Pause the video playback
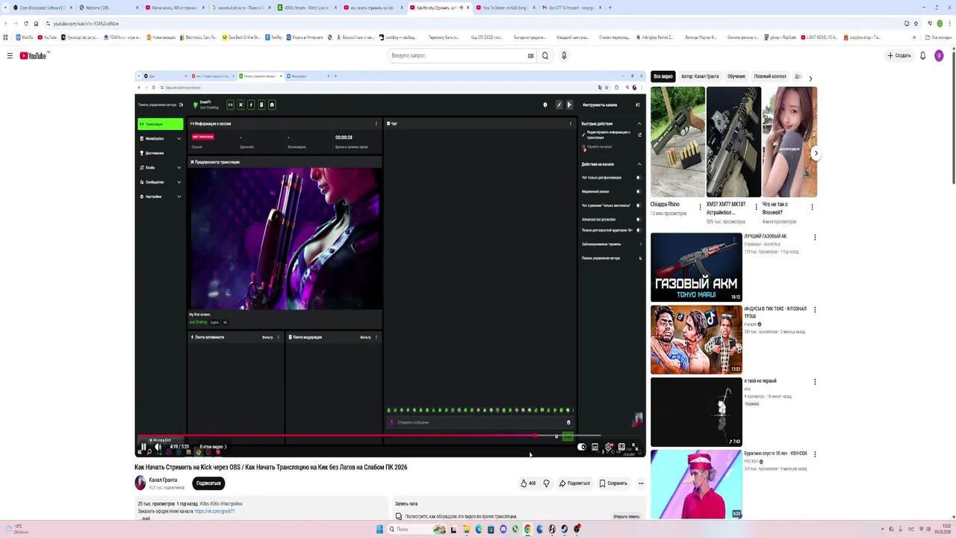Viewport: 956px width, 538px height. pos(143,447)
